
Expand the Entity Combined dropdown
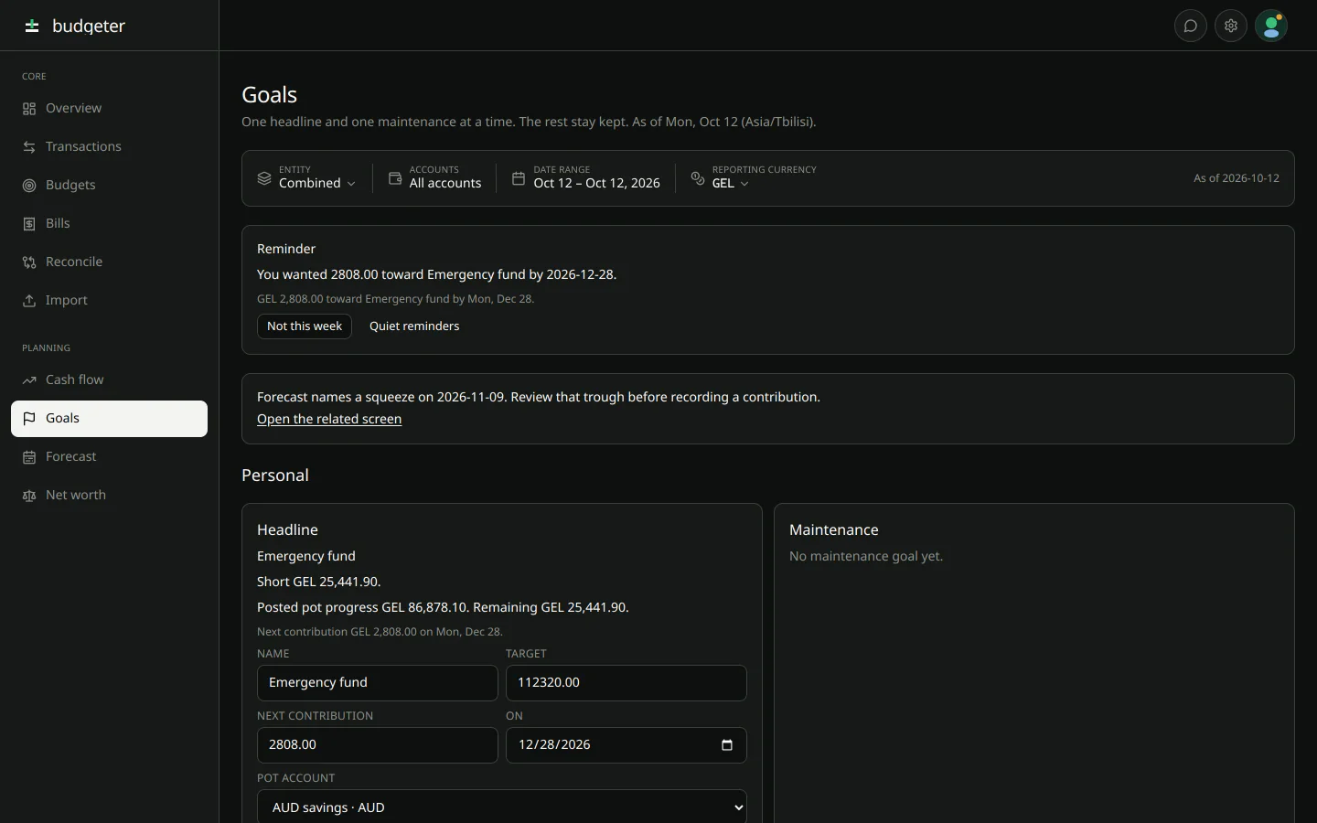click(x=306, y=177)
